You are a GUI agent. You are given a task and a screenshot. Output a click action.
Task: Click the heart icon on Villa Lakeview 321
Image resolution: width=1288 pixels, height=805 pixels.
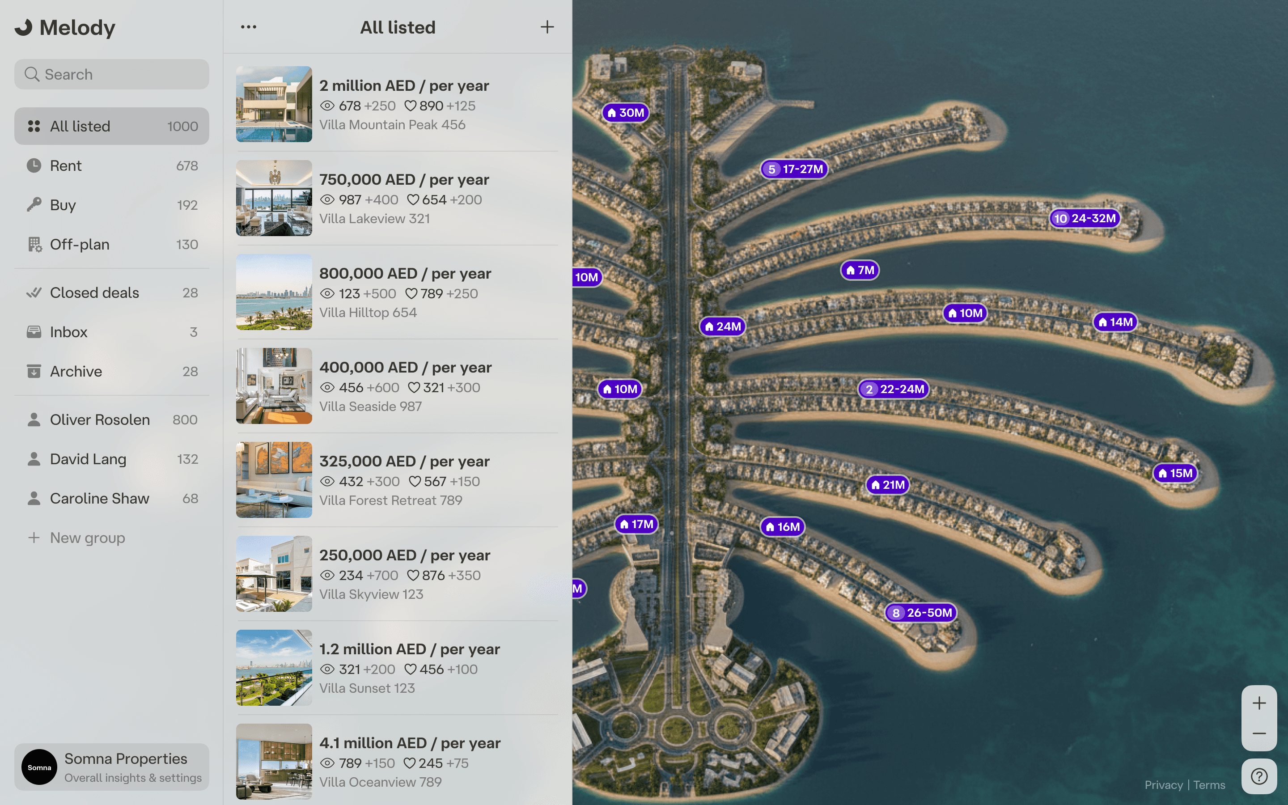[413, 199]
